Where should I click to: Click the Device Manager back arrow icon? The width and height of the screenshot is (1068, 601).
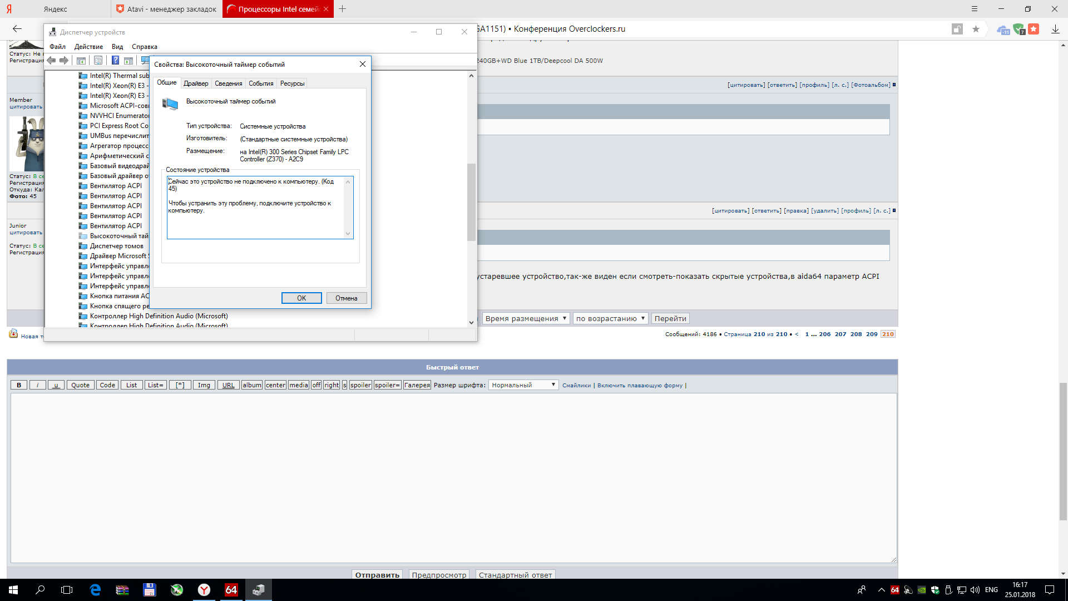coord(51,60)
